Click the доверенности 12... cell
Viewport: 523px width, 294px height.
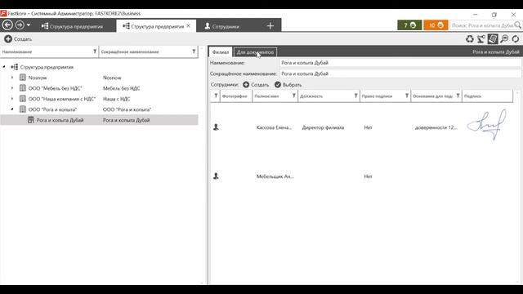click(436, 127)
